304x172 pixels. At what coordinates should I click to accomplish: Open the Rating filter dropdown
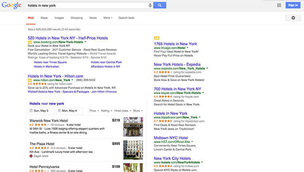click(107, 110)
